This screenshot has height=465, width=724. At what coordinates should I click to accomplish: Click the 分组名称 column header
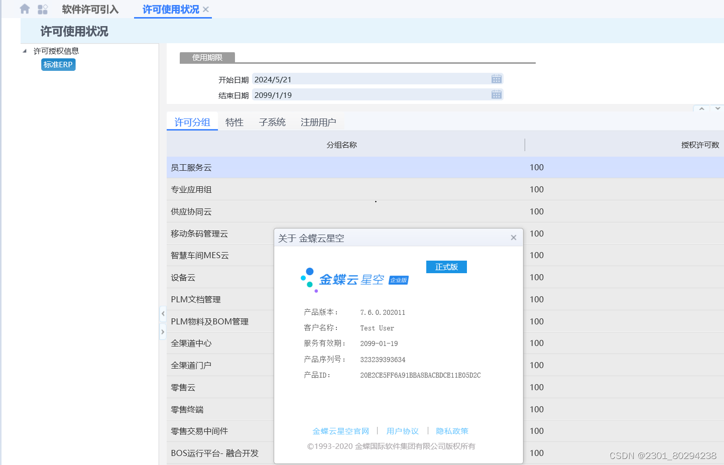[x=342, y=145]
